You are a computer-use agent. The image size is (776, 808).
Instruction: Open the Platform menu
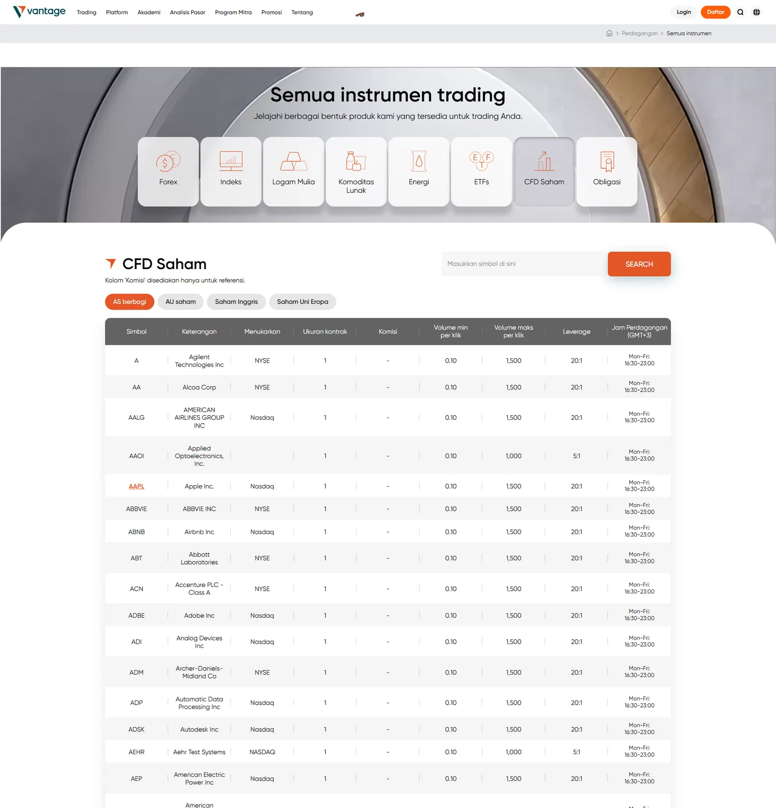[117, 12]
